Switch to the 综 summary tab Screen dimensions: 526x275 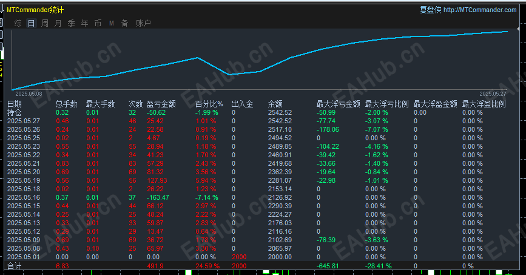click(x=18, y=23)
